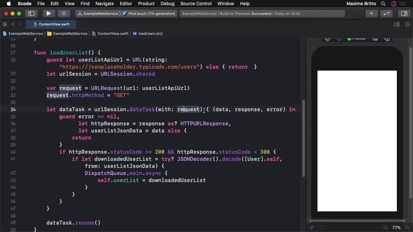413x232 pixels.
Task: Open the Window menu
Action: pos(226,4)
